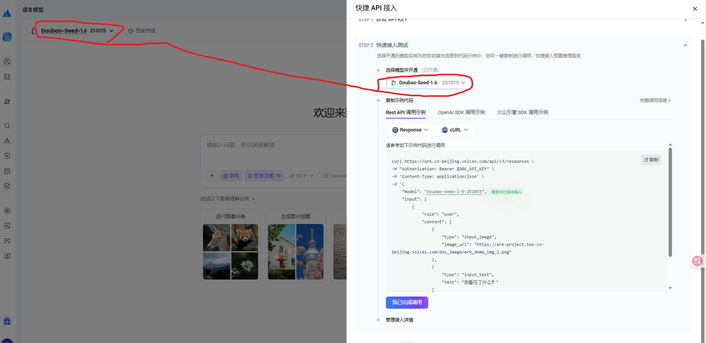Click the doubao-seed-1-6-251015 model ID link
The image size is (706, 343).
(x=454, y=192)
